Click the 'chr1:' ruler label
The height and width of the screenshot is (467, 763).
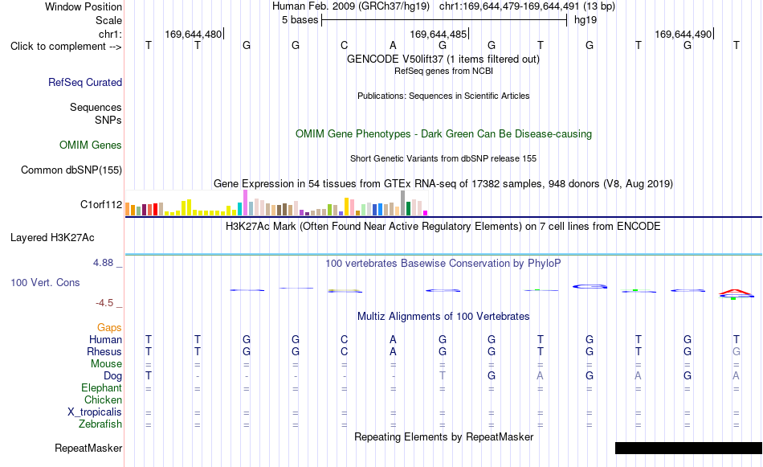click(111, 34)
